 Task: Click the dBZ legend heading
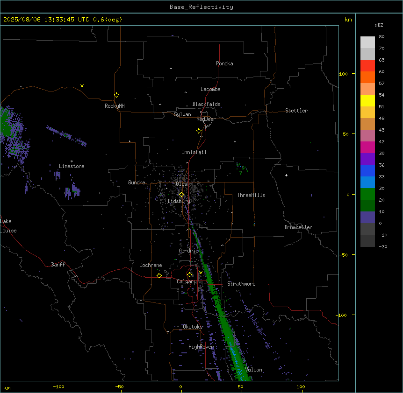379,25
